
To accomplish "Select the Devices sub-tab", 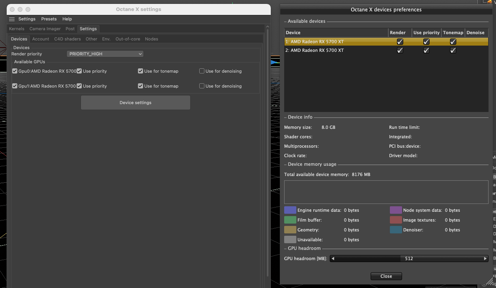I will pos(19,39).
